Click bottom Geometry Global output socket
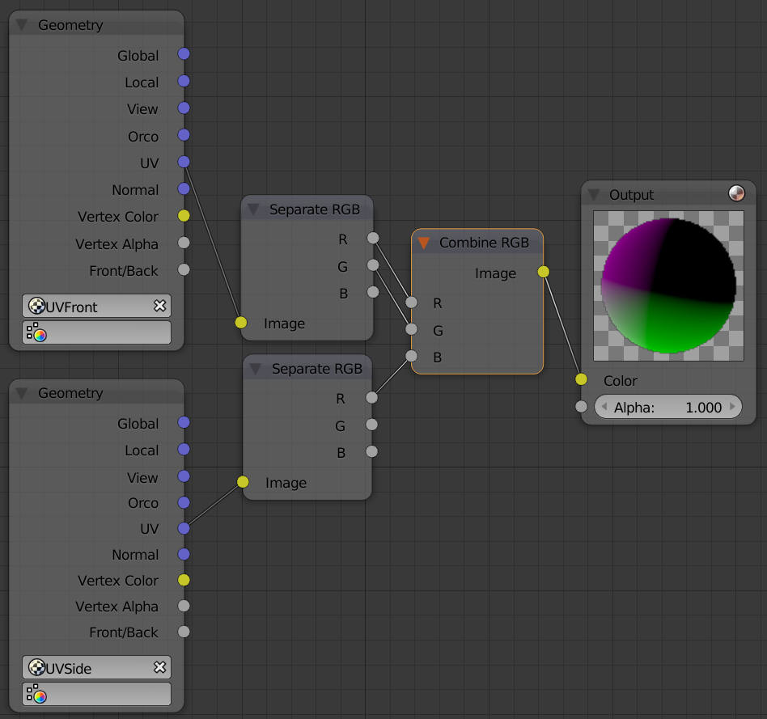The image size is (767, 719). (184, 422)
